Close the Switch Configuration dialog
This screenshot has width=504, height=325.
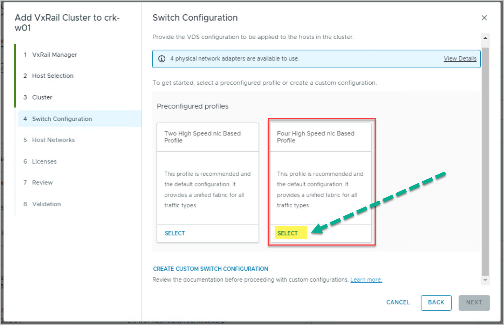pyautogui.click(x=484, y=18)
